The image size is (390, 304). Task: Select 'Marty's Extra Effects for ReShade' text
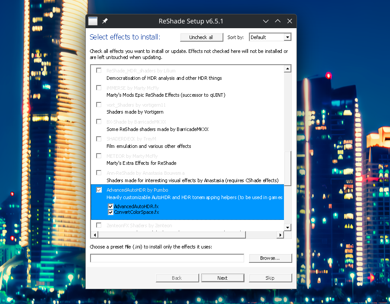(142, 163)
